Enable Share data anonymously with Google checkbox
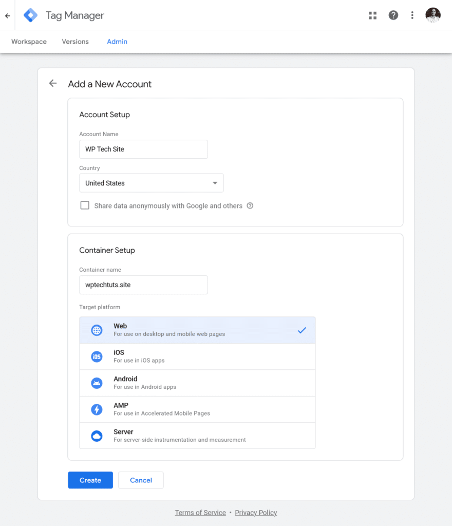 coord(85,205)
